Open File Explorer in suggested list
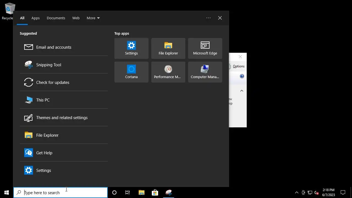The image size is (352, 198). coord(64,135)
